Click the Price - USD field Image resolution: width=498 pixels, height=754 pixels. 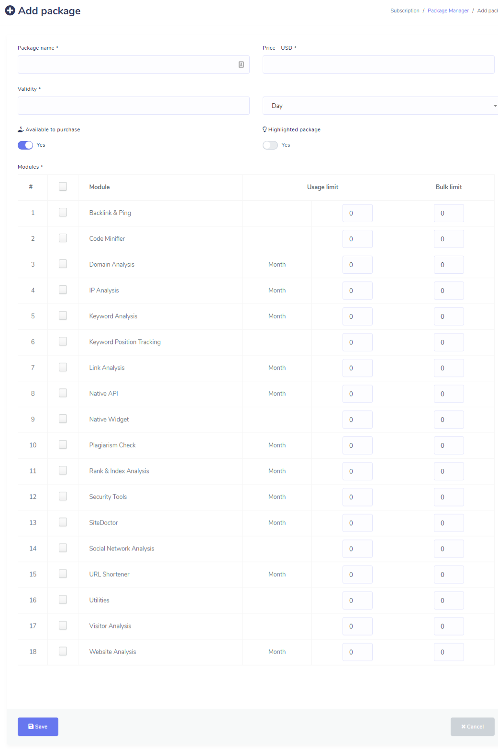[x=378, y=65]
